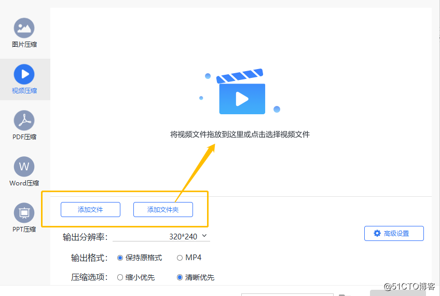The width and height of the screenshot is (440, 296).
Task: Open the PPT压缩 icon
Action: [x=24, y=213]
